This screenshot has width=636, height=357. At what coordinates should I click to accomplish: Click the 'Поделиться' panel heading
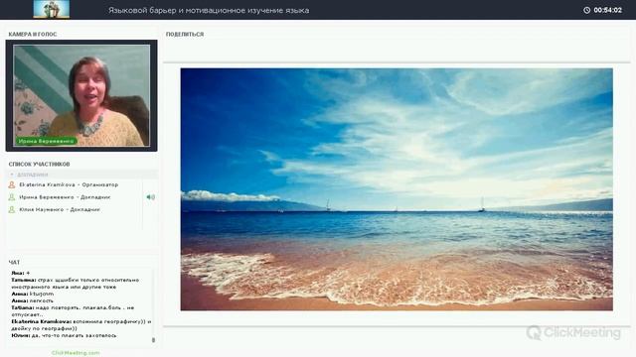tap(185, 34)
